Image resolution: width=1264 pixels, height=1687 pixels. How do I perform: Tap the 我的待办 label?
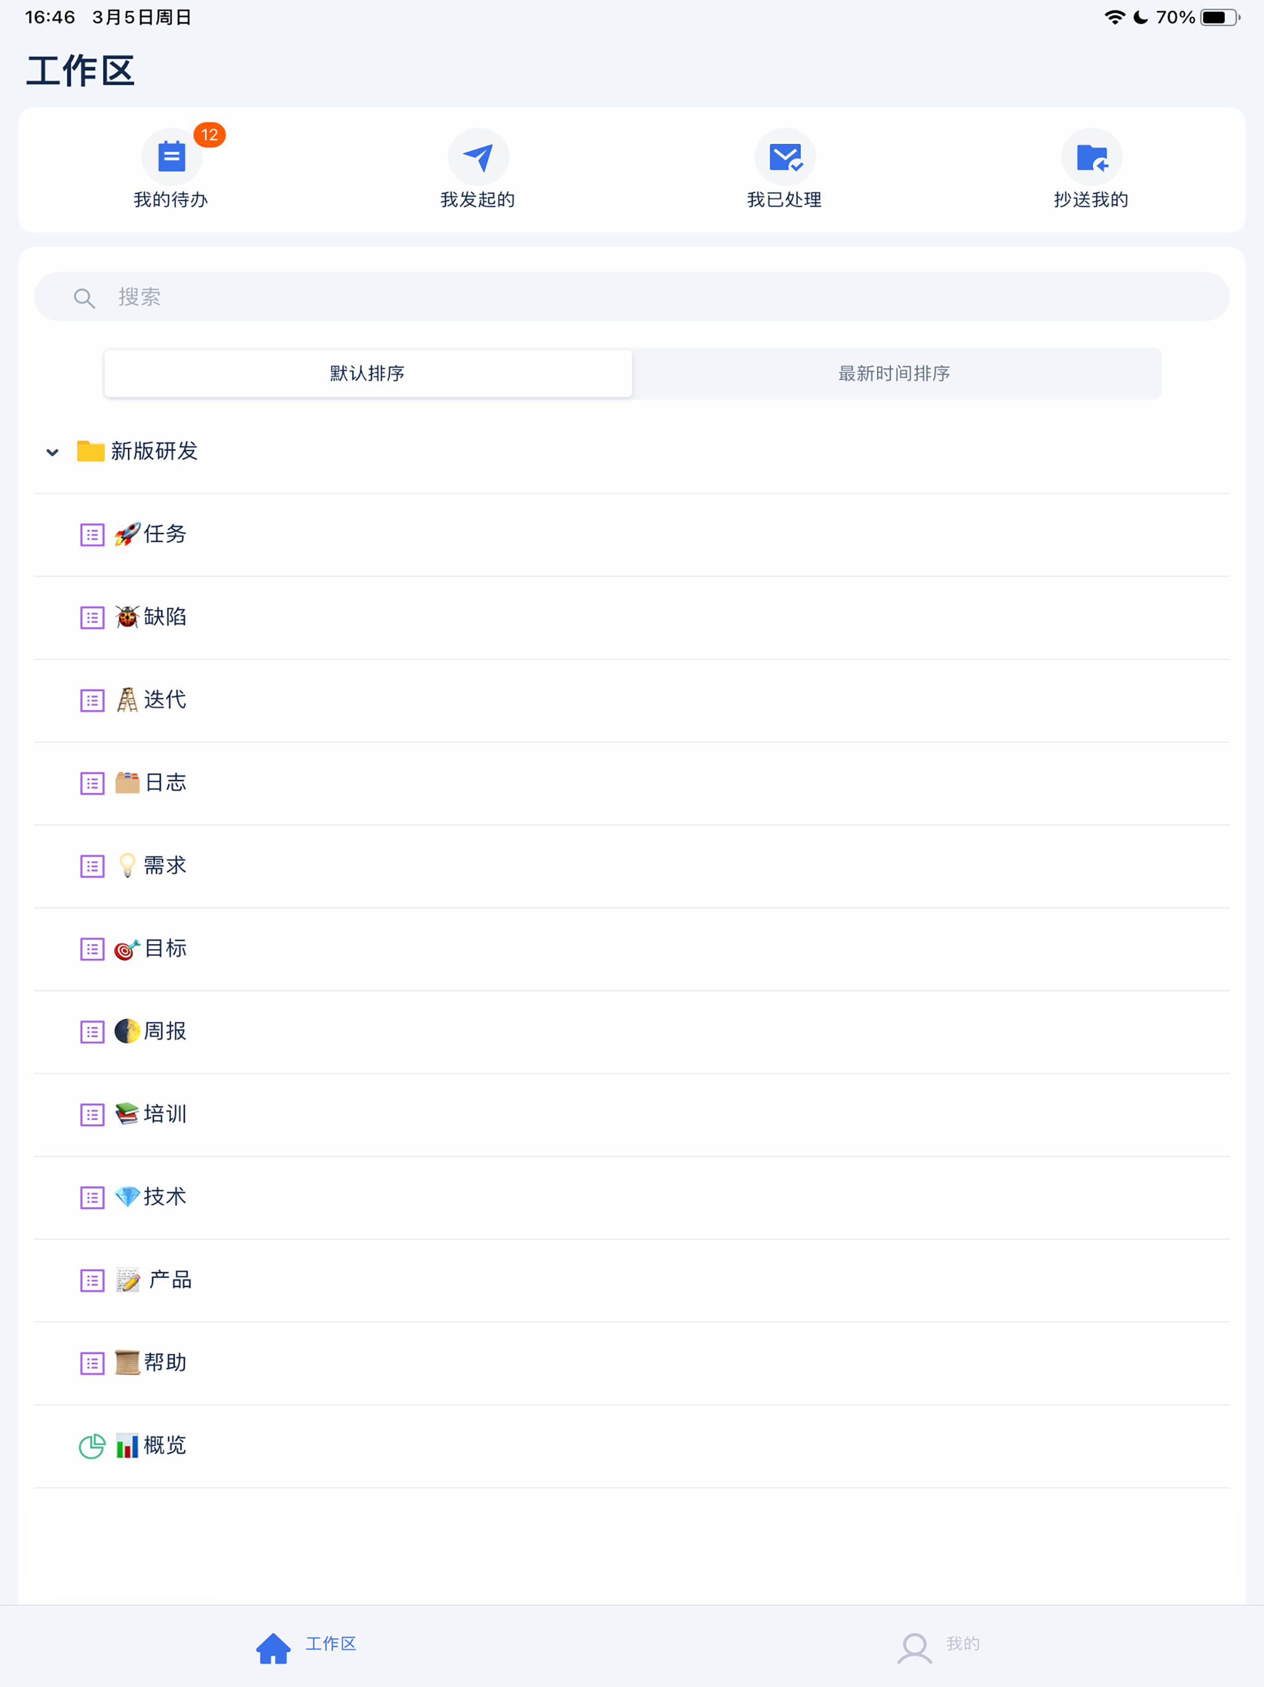tap(171, 200)
